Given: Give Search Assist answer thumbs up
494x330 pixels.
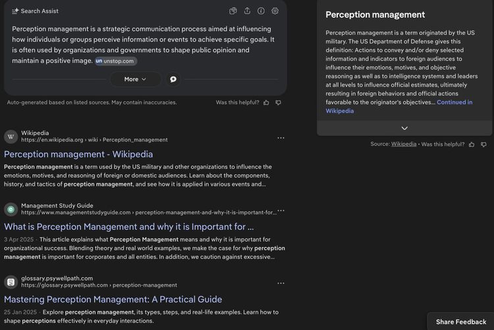Looking at the screenshot, I should 266,103.
